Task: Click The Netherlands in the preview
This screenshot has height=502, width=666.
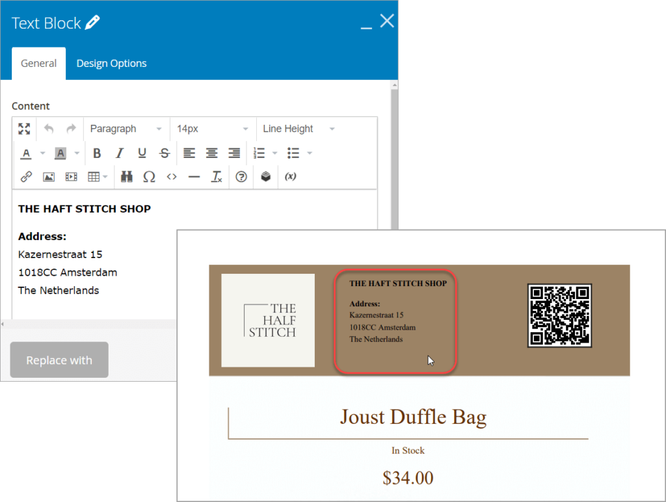Action: click(376, 339)
